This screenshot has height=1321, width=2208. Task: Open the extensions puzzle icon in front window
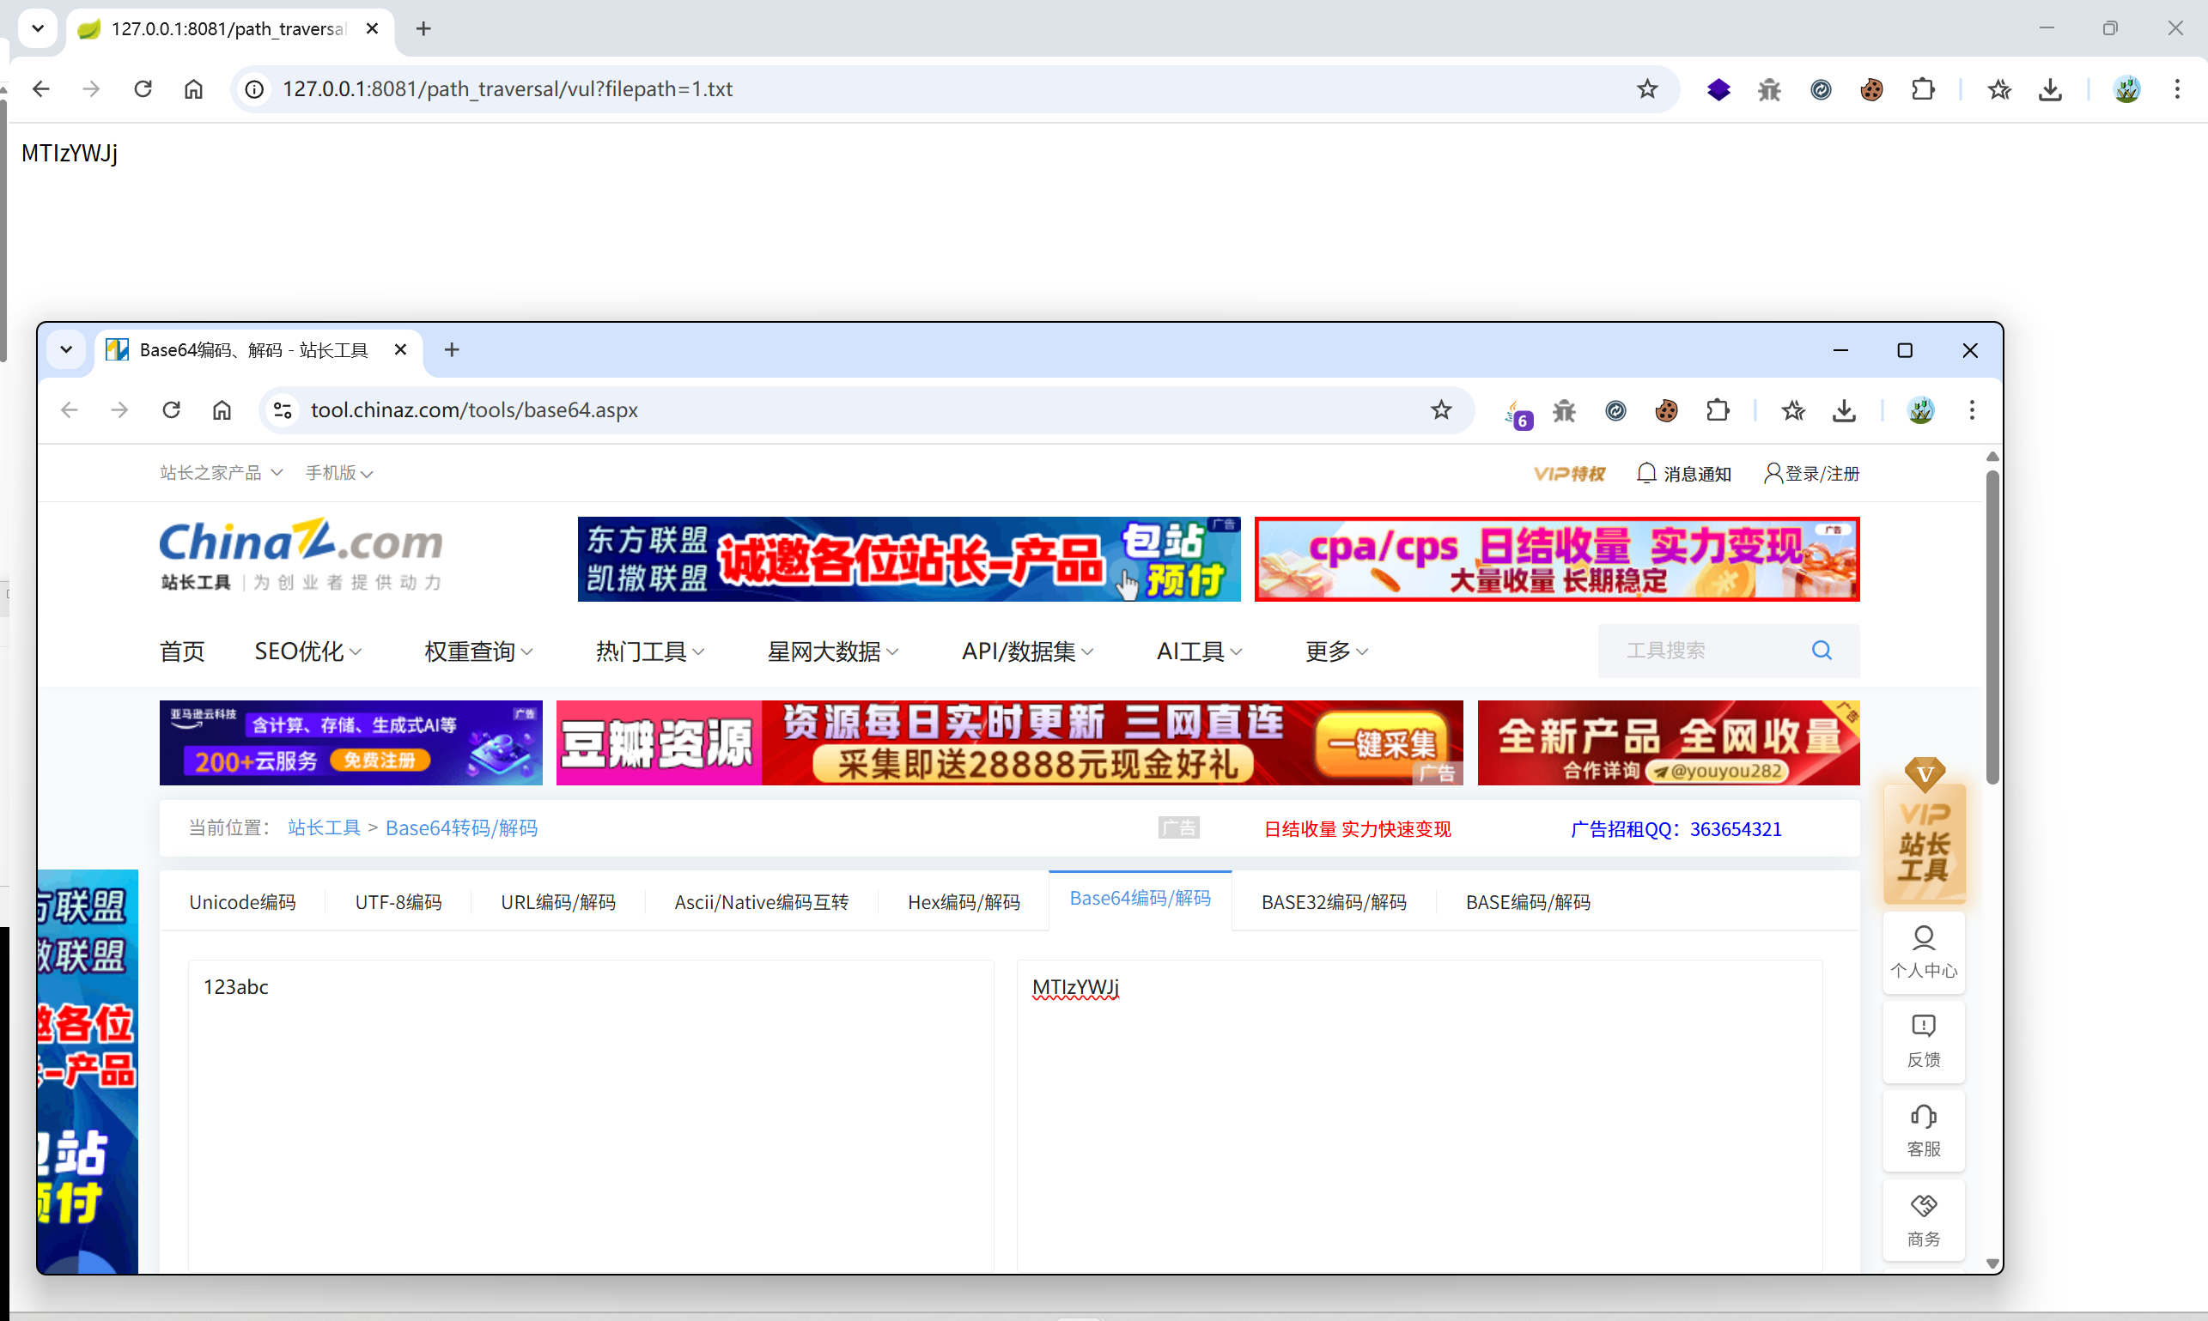click(1718, 410)
